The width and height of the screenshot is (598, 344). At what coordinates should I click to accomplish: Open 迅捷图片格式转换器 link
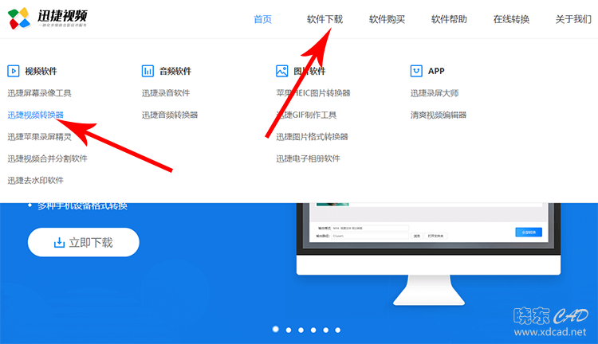312,137
